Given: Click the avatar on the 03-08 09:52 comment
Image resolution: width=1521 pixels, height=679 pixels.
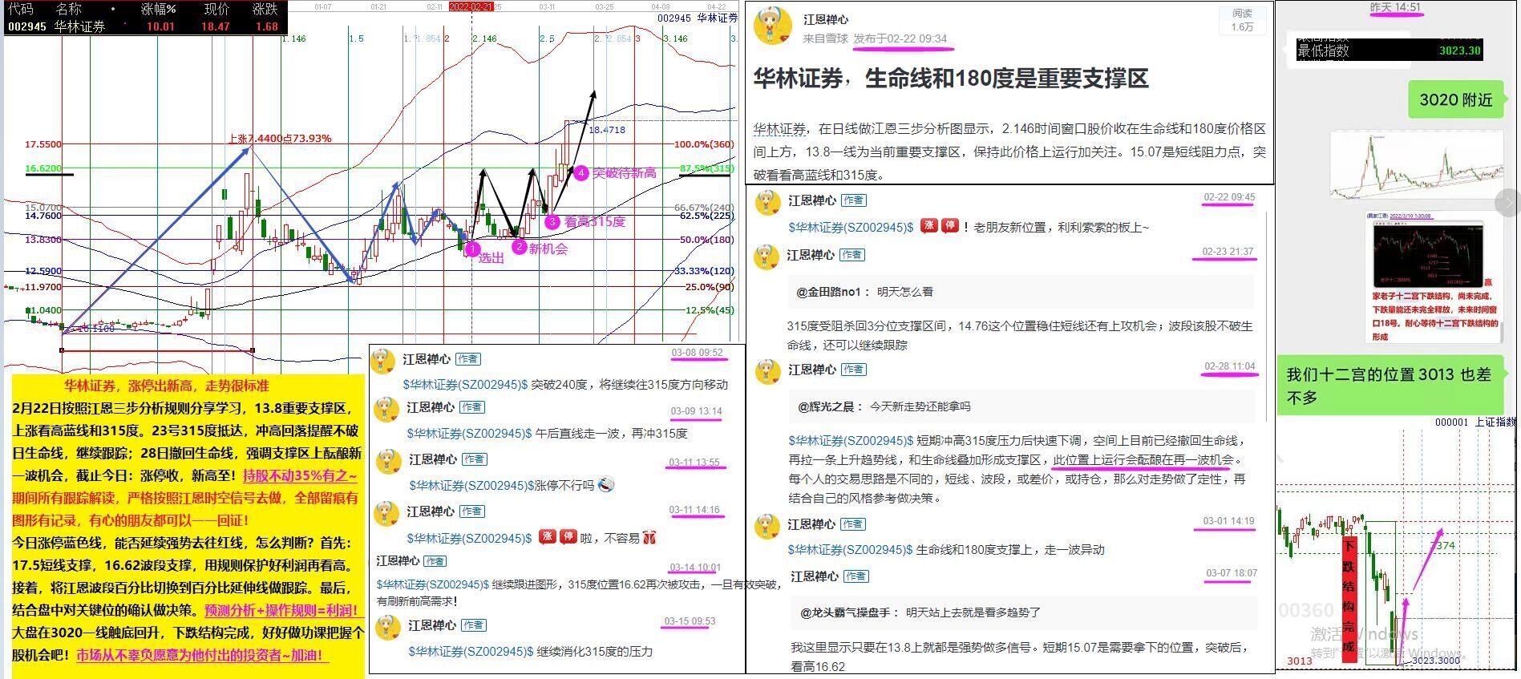Looking at the screenshot, I should coord(383,361).
